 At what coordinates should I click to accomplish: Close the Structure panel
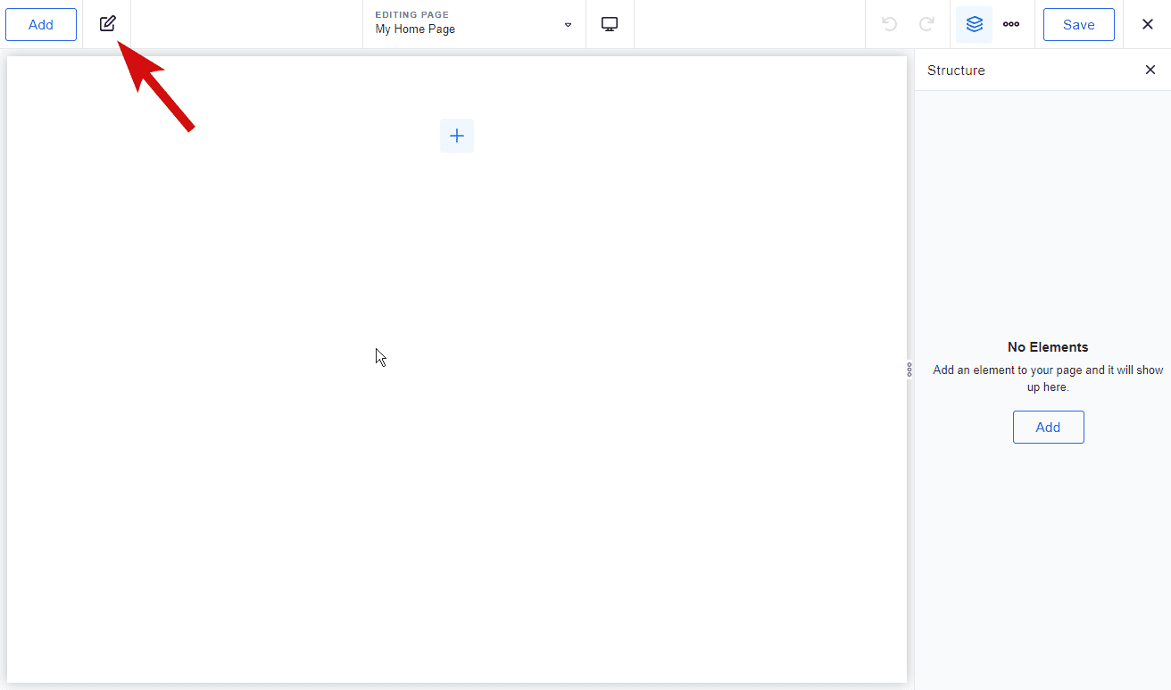[1150, 70]
